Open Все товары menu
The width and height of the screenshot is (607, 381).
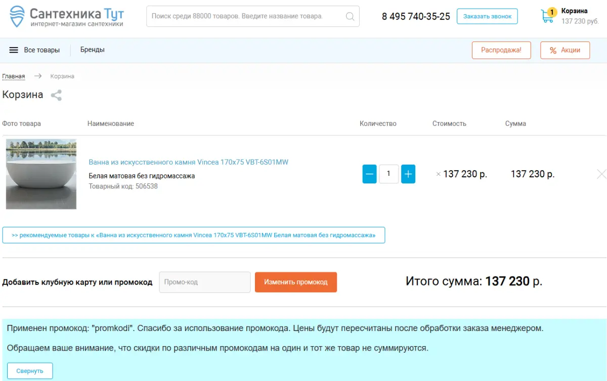(x=42, y=50)
